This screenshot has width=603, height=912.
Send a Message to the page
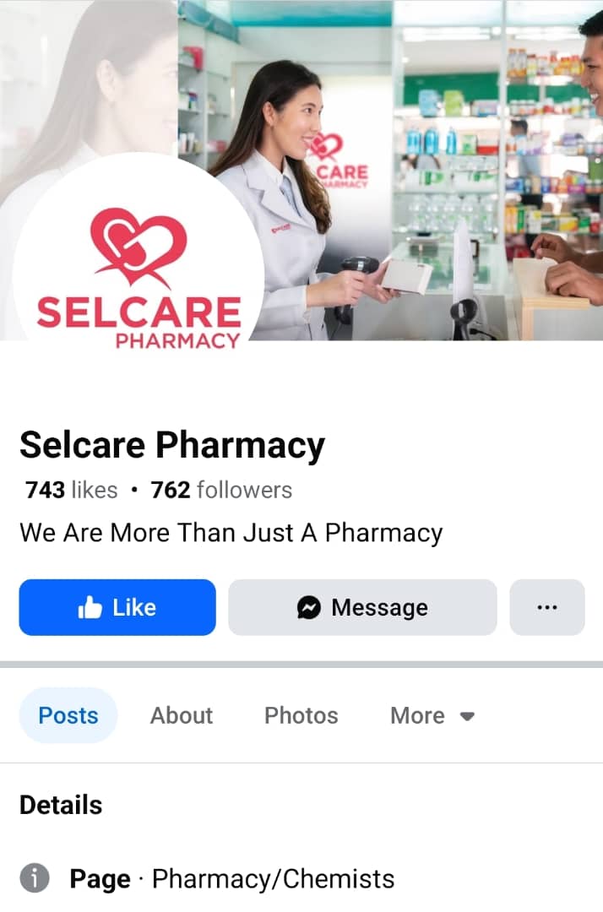coord(362,607)
